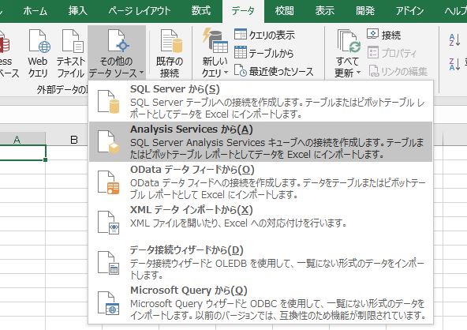Sort ascending with A-Z icon

[x=454, y=39]
